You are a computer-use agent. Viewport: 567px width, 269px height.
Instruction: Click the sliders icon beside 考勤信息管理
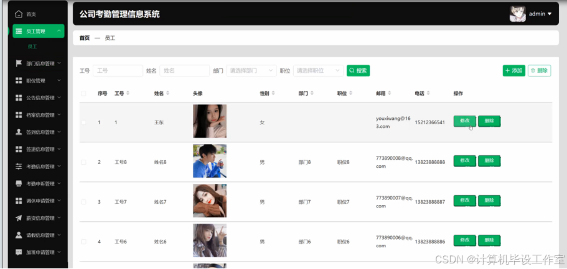[x=19, y=166]
